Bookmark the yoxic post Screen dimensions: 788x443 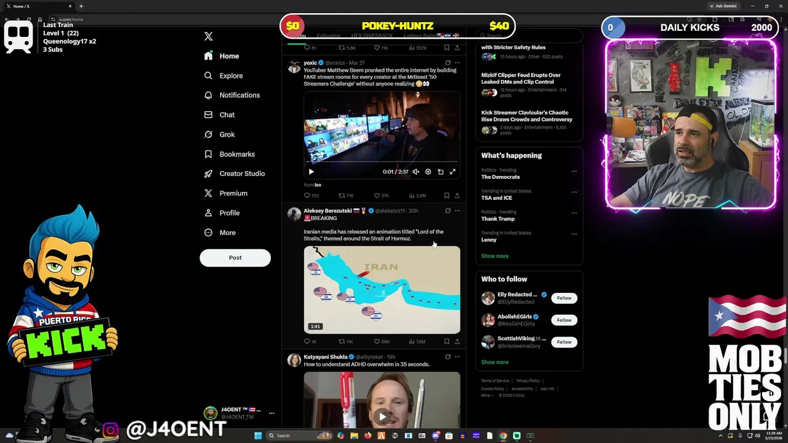tap(446, 196)
